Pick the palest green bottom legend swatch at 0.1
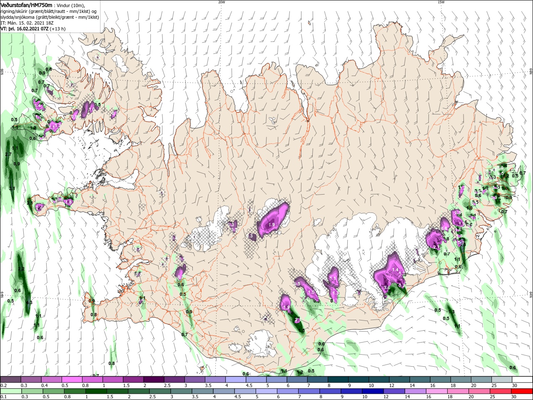The width and height of the screenshot is (533, 400). pos(11,391)
